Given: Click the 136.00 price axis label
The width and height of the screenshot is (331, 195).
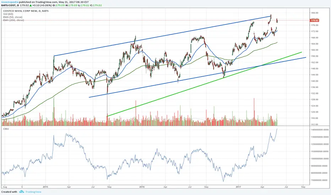Looking at the screenshot, I should tap(315, 87).
